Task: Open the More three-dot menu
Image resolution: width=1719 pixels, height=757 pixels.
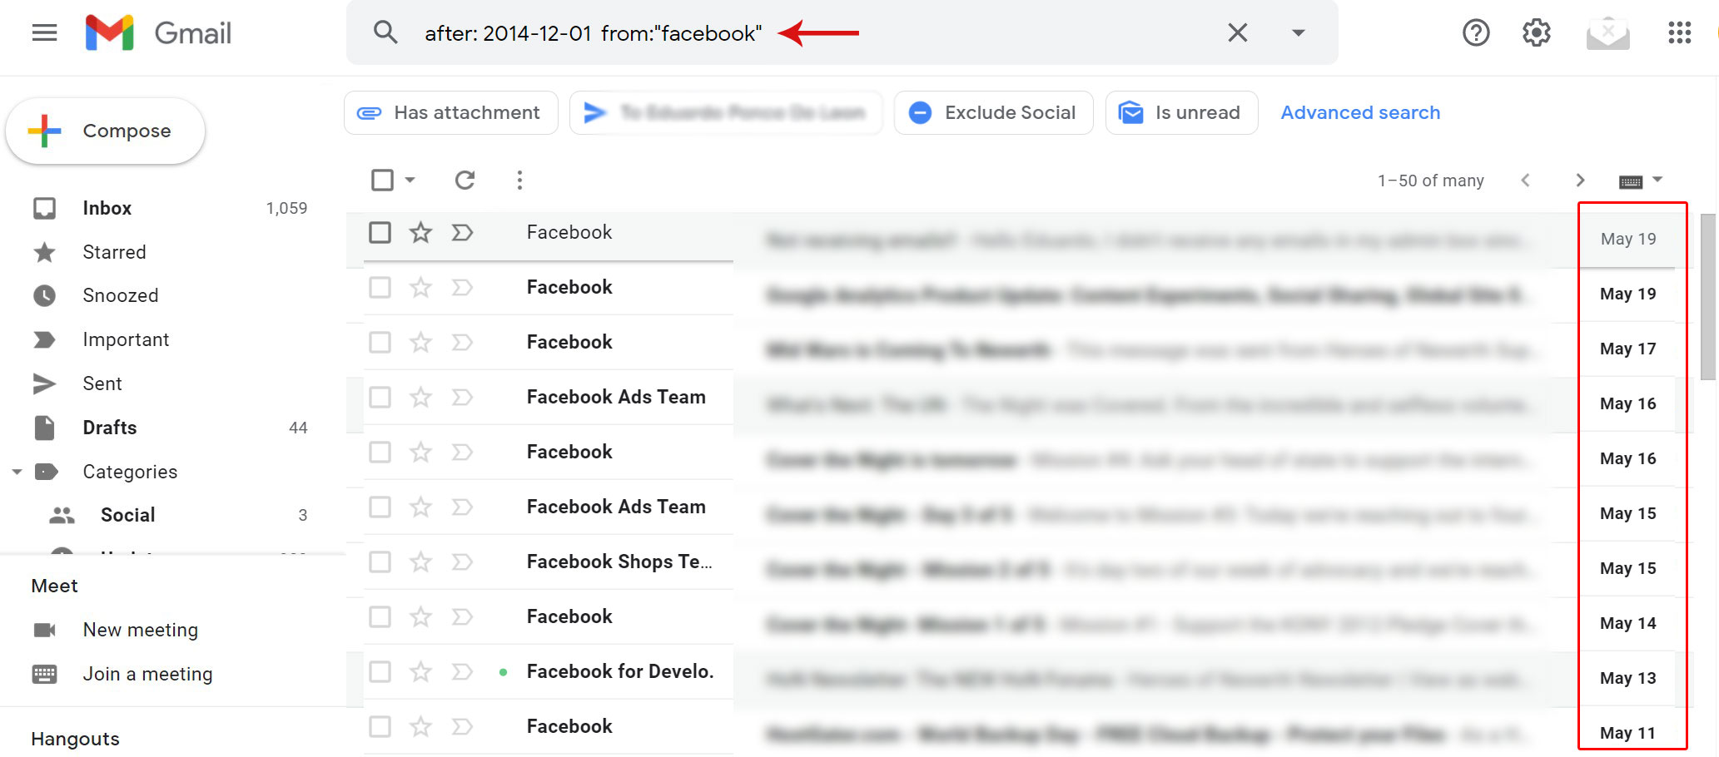Action: pyautogui.click(x=519, y=180)
